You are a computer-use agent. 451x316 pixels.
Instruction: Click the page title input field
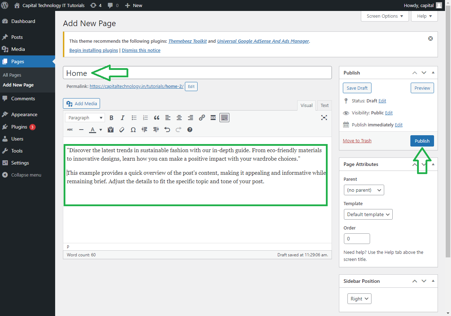pyautogui.click(x=212, y=73)
